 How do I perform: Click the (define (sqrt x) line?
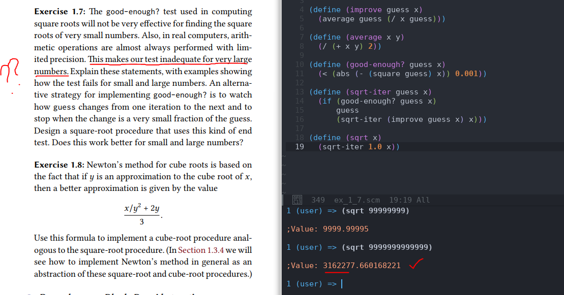345,138
